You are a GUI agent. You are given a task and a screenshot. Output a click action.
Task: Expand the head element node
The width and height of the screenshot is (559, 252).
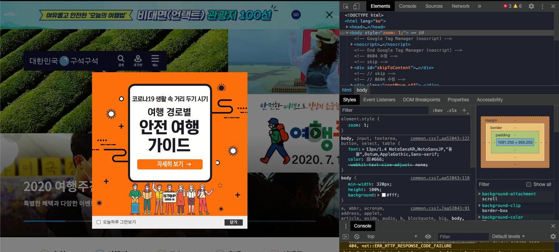347,27
